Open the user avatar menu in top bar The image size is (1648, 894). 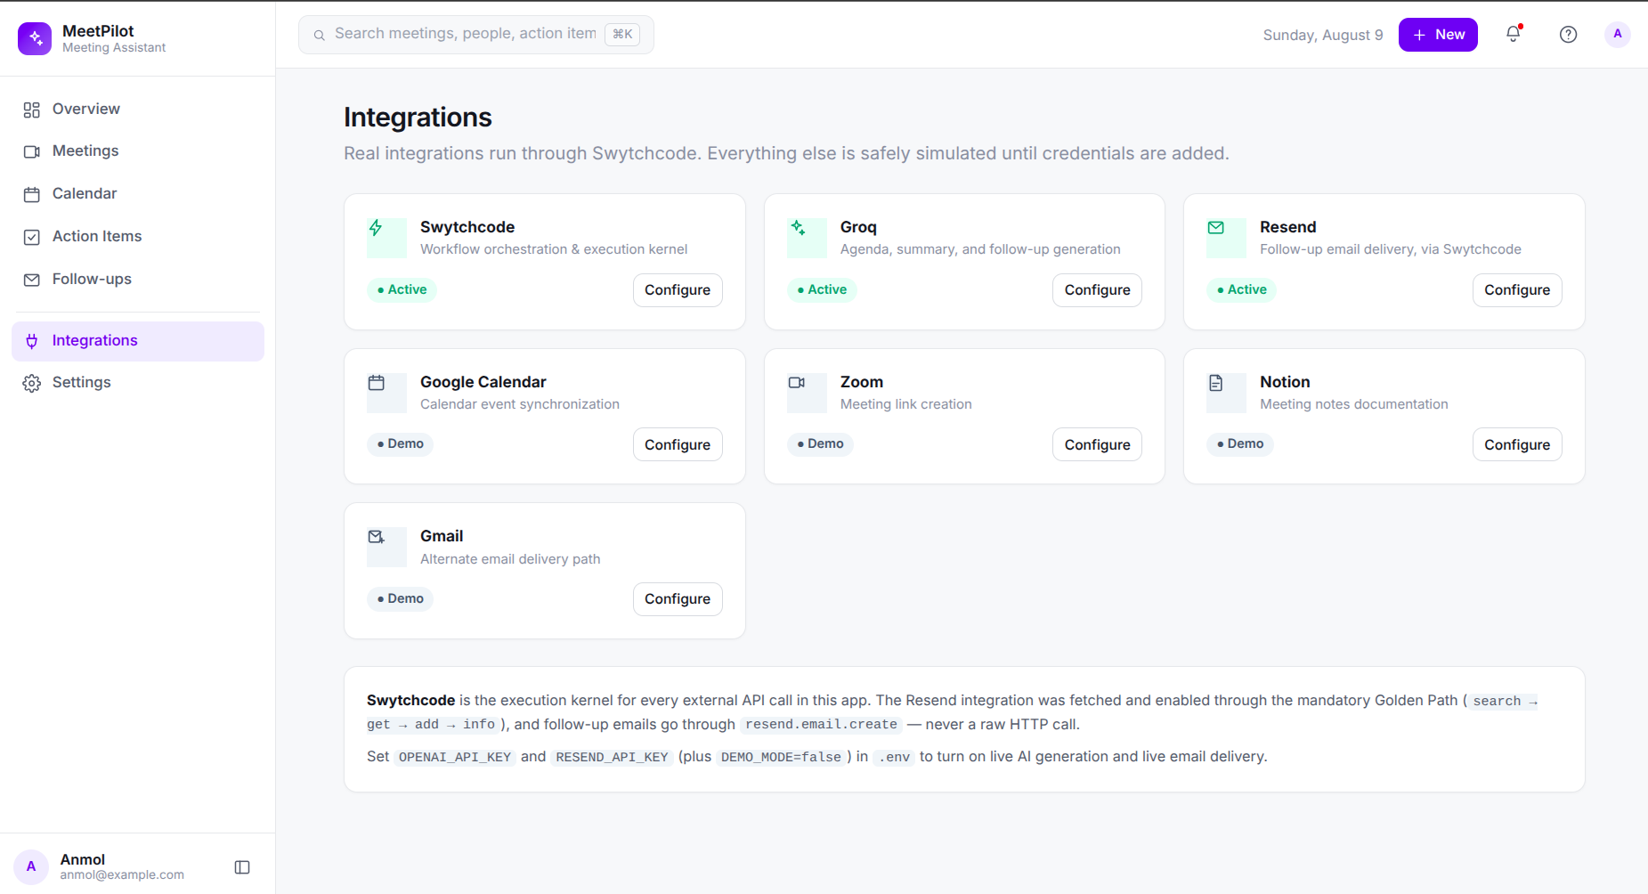[x=1617, y=35]
